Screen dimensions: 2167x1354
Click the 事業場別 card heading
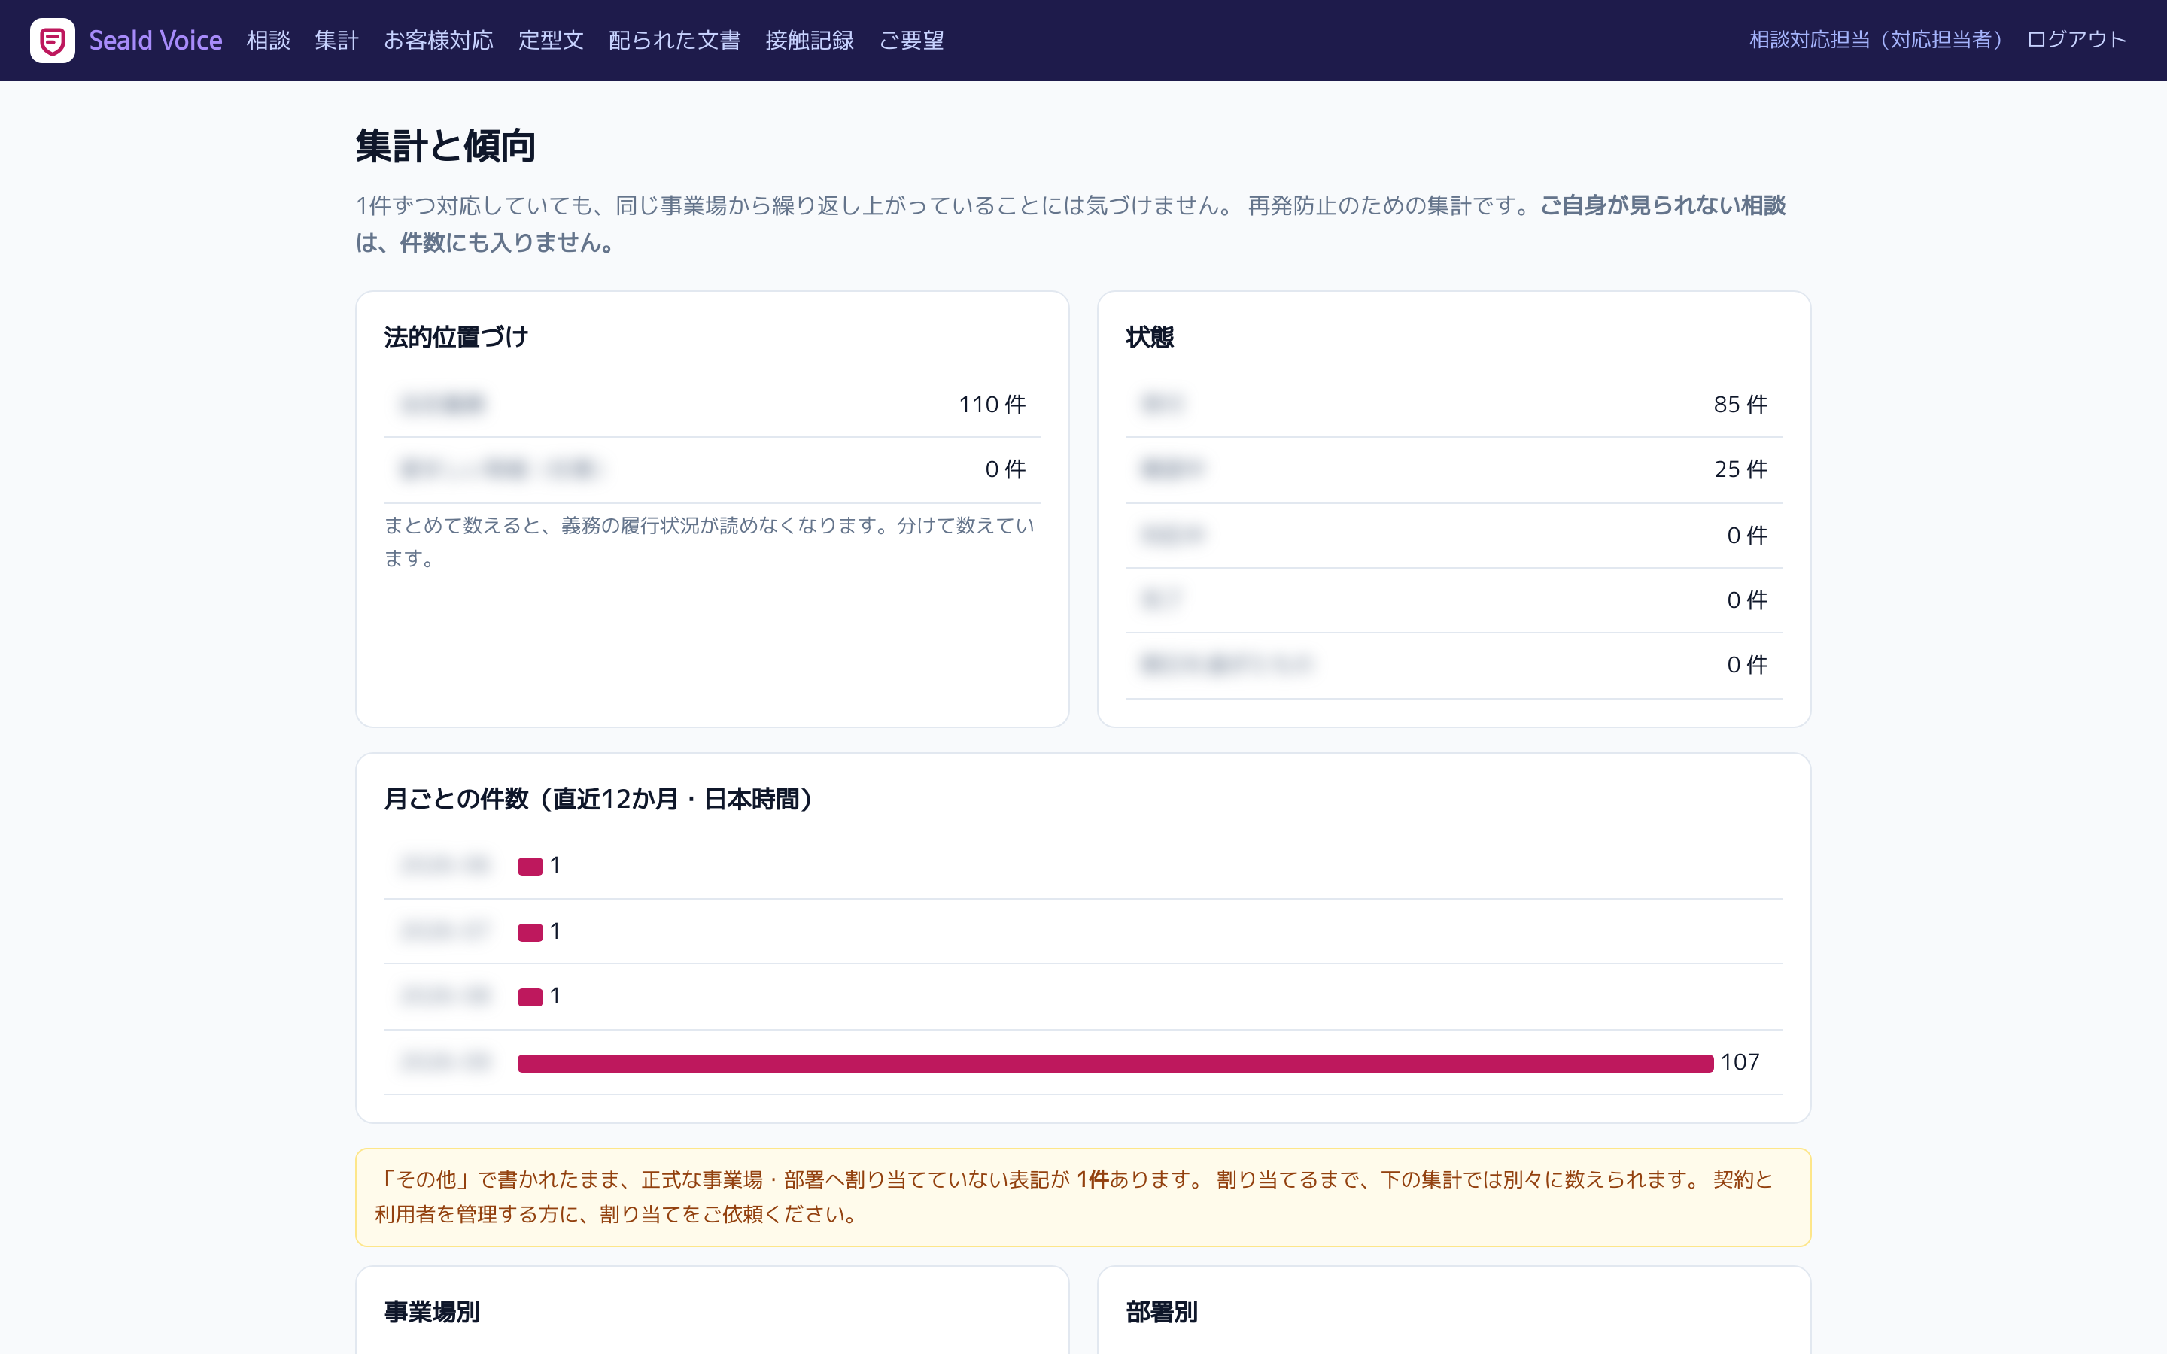point(433,1312)
